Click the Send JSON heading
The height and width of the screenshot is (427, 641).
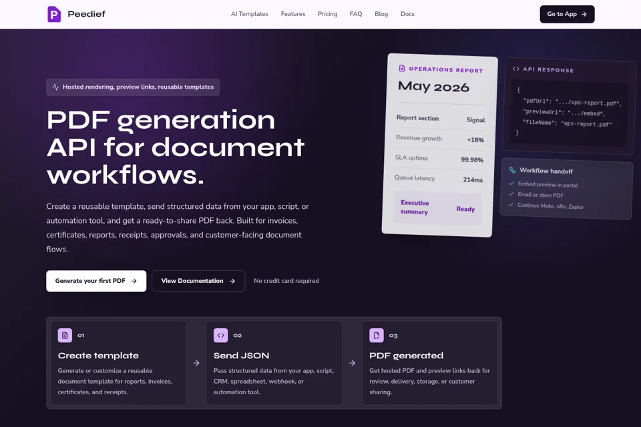point(241,356)
